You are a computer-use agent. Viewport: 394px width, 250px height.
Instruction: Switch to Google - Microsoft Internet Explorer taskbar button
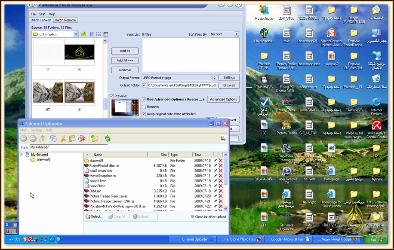pos(289,239)
